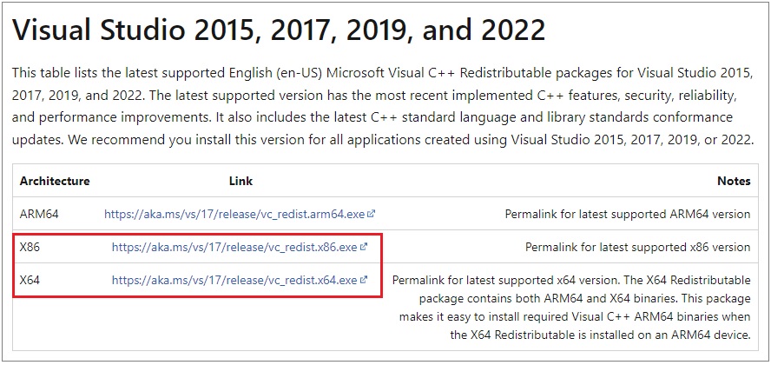Click the ARM64 permalink note text
Viewport: 771px width, 365px height.
tap(628, 214)
